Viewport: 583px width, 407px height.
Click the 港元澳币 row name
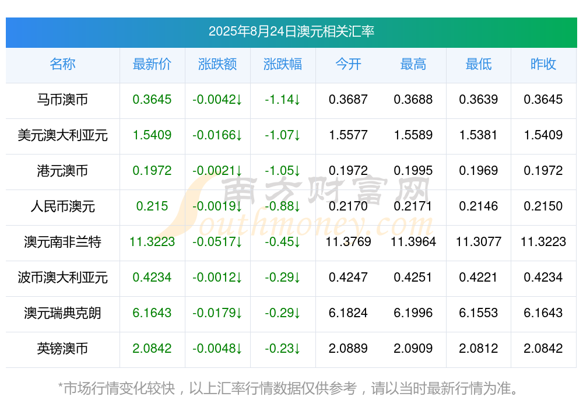point(62,171)
